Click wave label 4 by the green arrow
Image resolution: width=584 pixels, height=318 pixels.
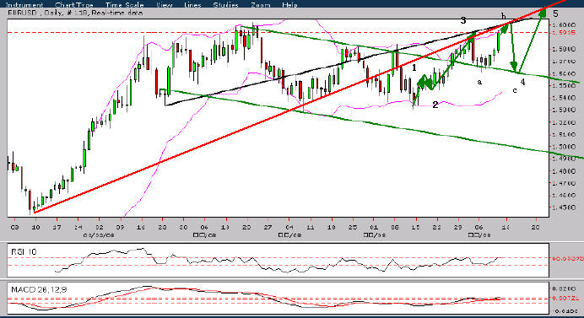(x=523, y=82)
